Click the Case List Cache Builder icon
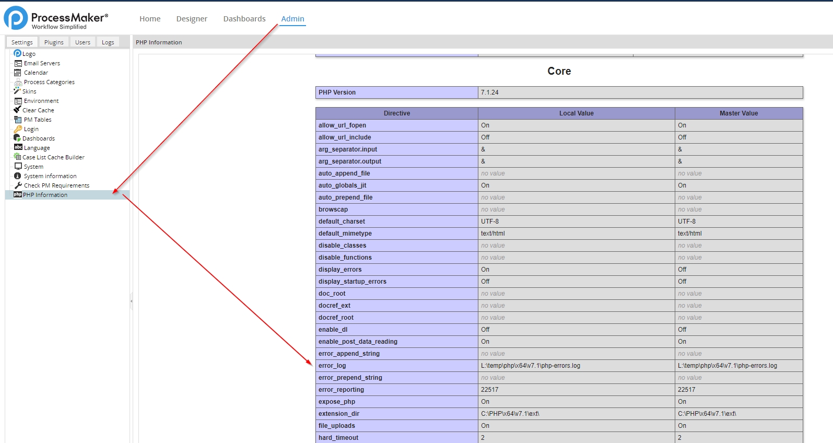 tap(17, 157)
